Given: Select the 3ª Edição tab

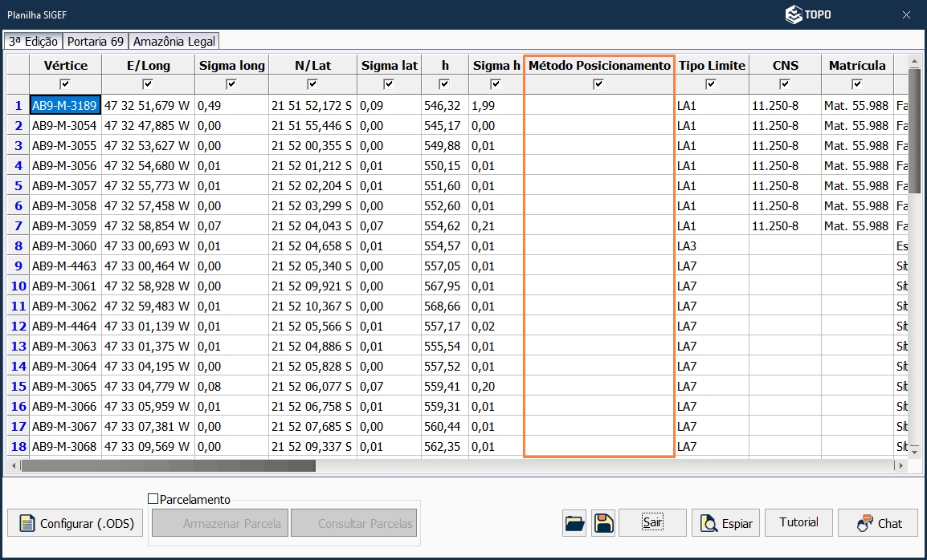Looking at the screenshot, I should click(x=33, y=40).
